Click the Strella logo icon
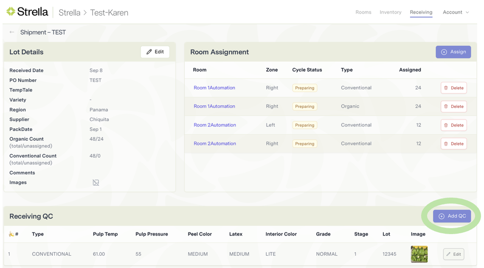The height and width of the screenshot is (268, 484). [x=11, y=12]
